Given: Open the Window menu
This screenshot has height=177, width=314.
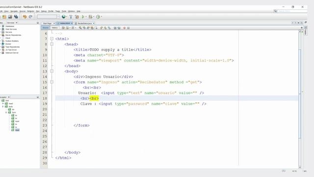Looking at the screenshot, I should coord(71,11).
